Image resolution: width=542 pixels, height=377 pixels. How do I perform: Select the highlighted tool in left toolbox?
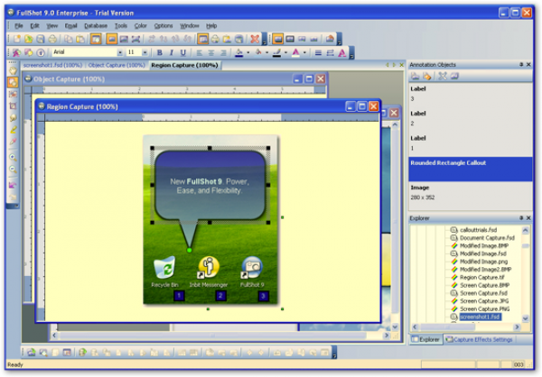point(13,82)
